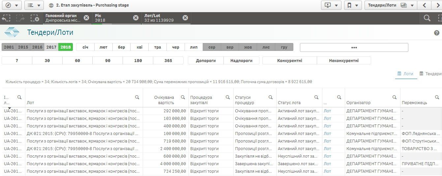This screenshot has height=176, width=442.
Task: Choose the 7 days period
Action: coord(17,60)
